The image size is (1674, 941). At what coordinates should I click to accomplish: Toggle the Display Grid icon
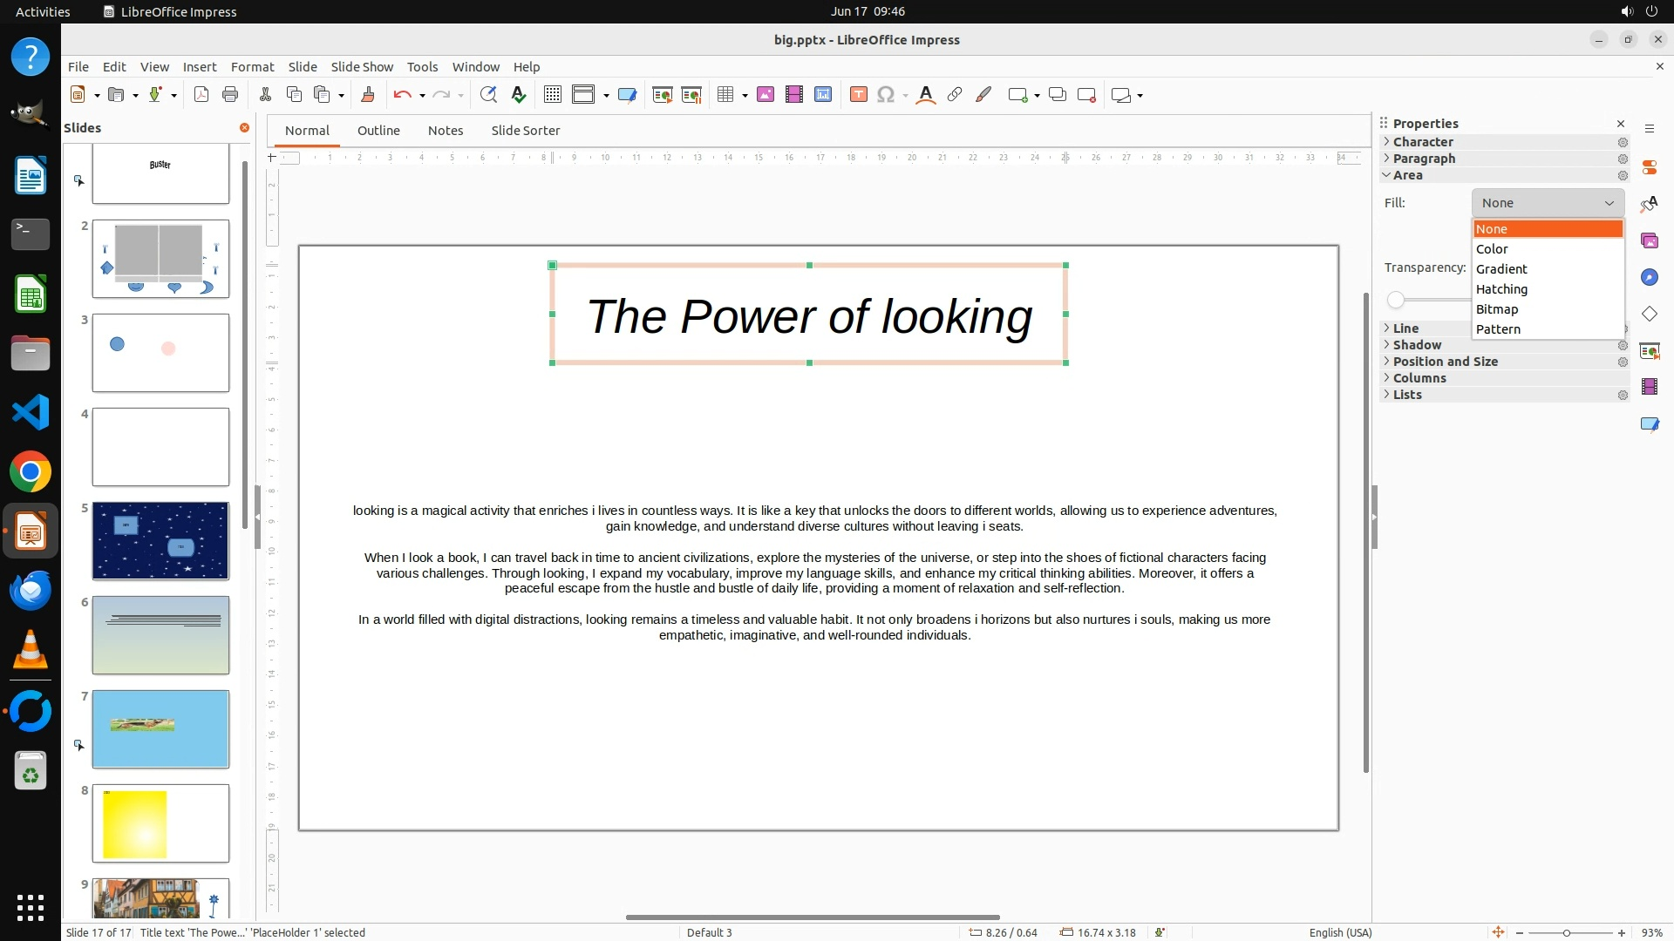tap(552, 95)
